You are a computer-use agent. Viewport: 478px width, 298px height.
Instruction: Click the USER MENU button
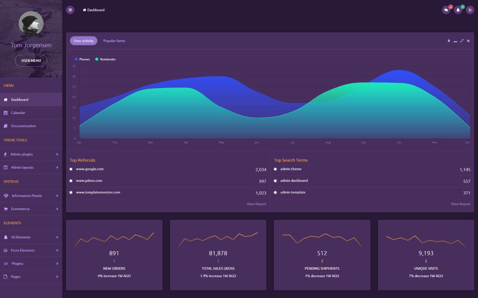click(31, 61)
